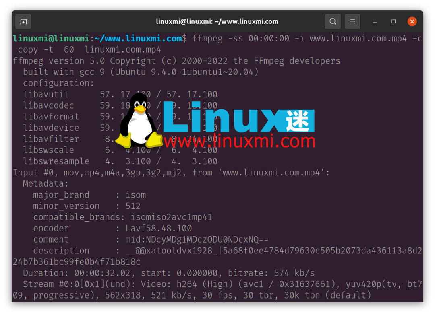435x315 pixels.
Task: Click the 'built with gcc 9' line
Action: point(141,72)
